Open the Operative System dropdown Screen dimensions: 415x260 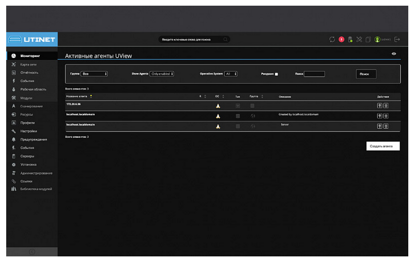point(230,74)
